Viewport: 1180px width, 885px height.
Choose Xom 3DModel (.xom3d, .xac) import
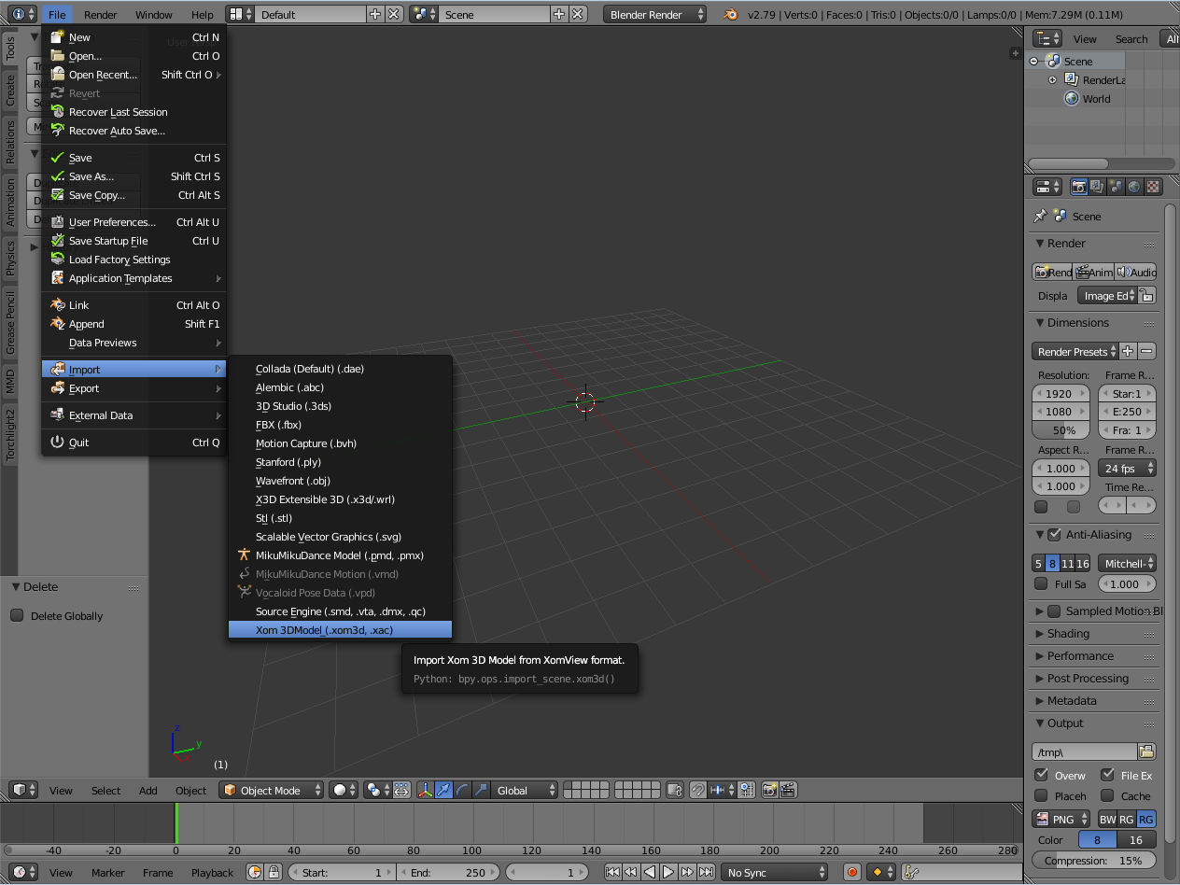[340, 630]
